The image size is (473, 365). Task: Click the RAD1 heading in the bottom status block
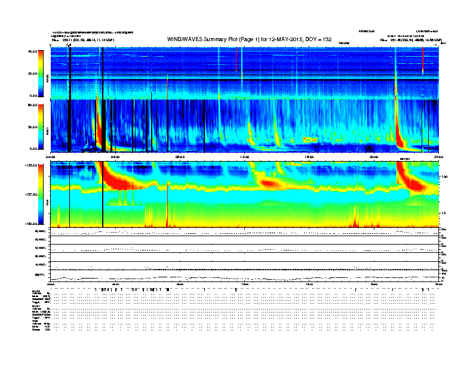click(x=36, y=307)
